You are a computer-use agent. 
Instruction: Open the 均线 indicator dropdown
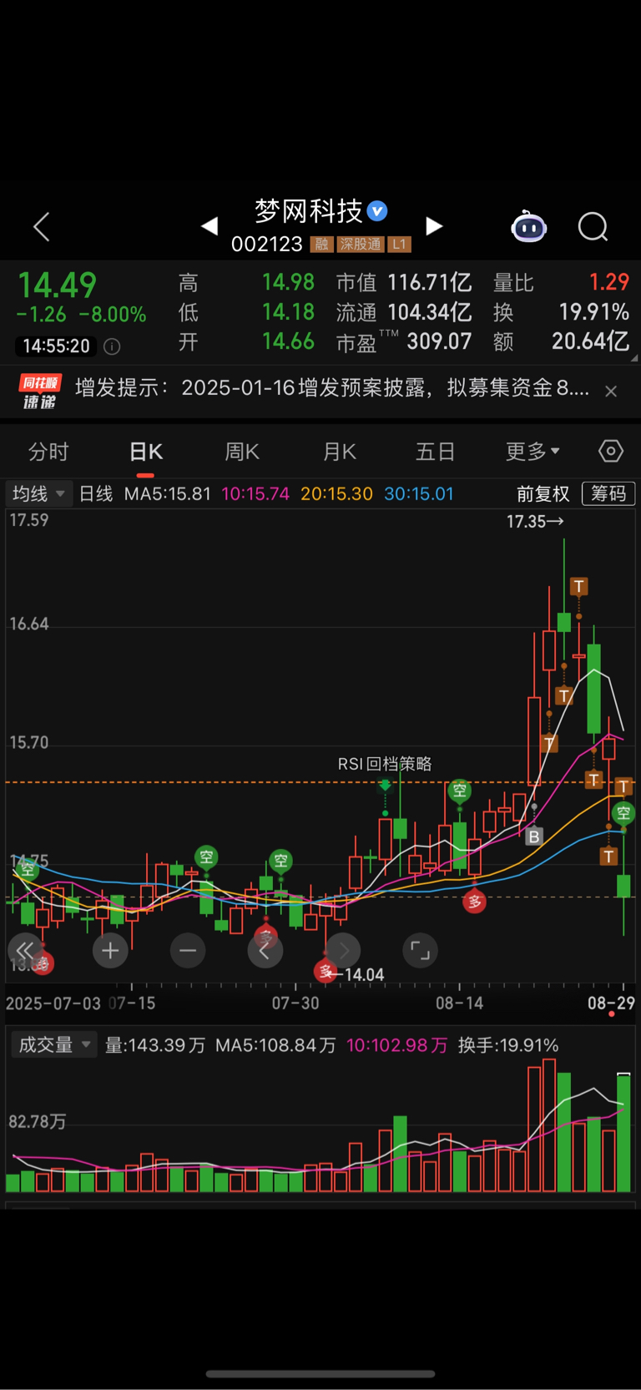[x=39, y=493]
